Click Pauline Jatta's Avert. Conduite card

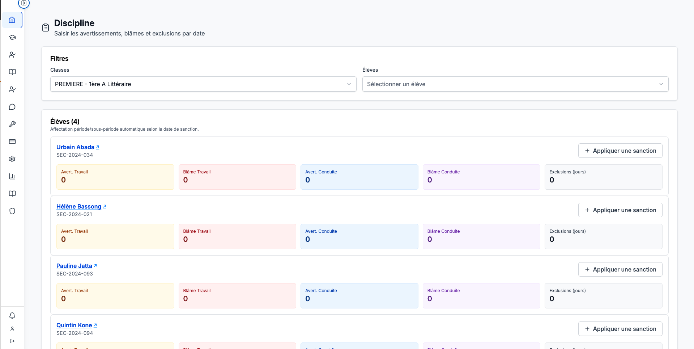359,296
